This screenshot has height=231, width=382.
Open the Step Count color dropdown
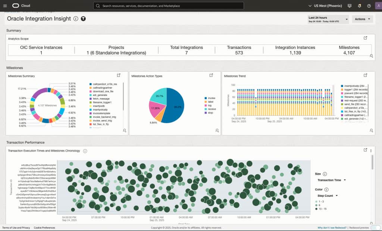pos(328,196)
